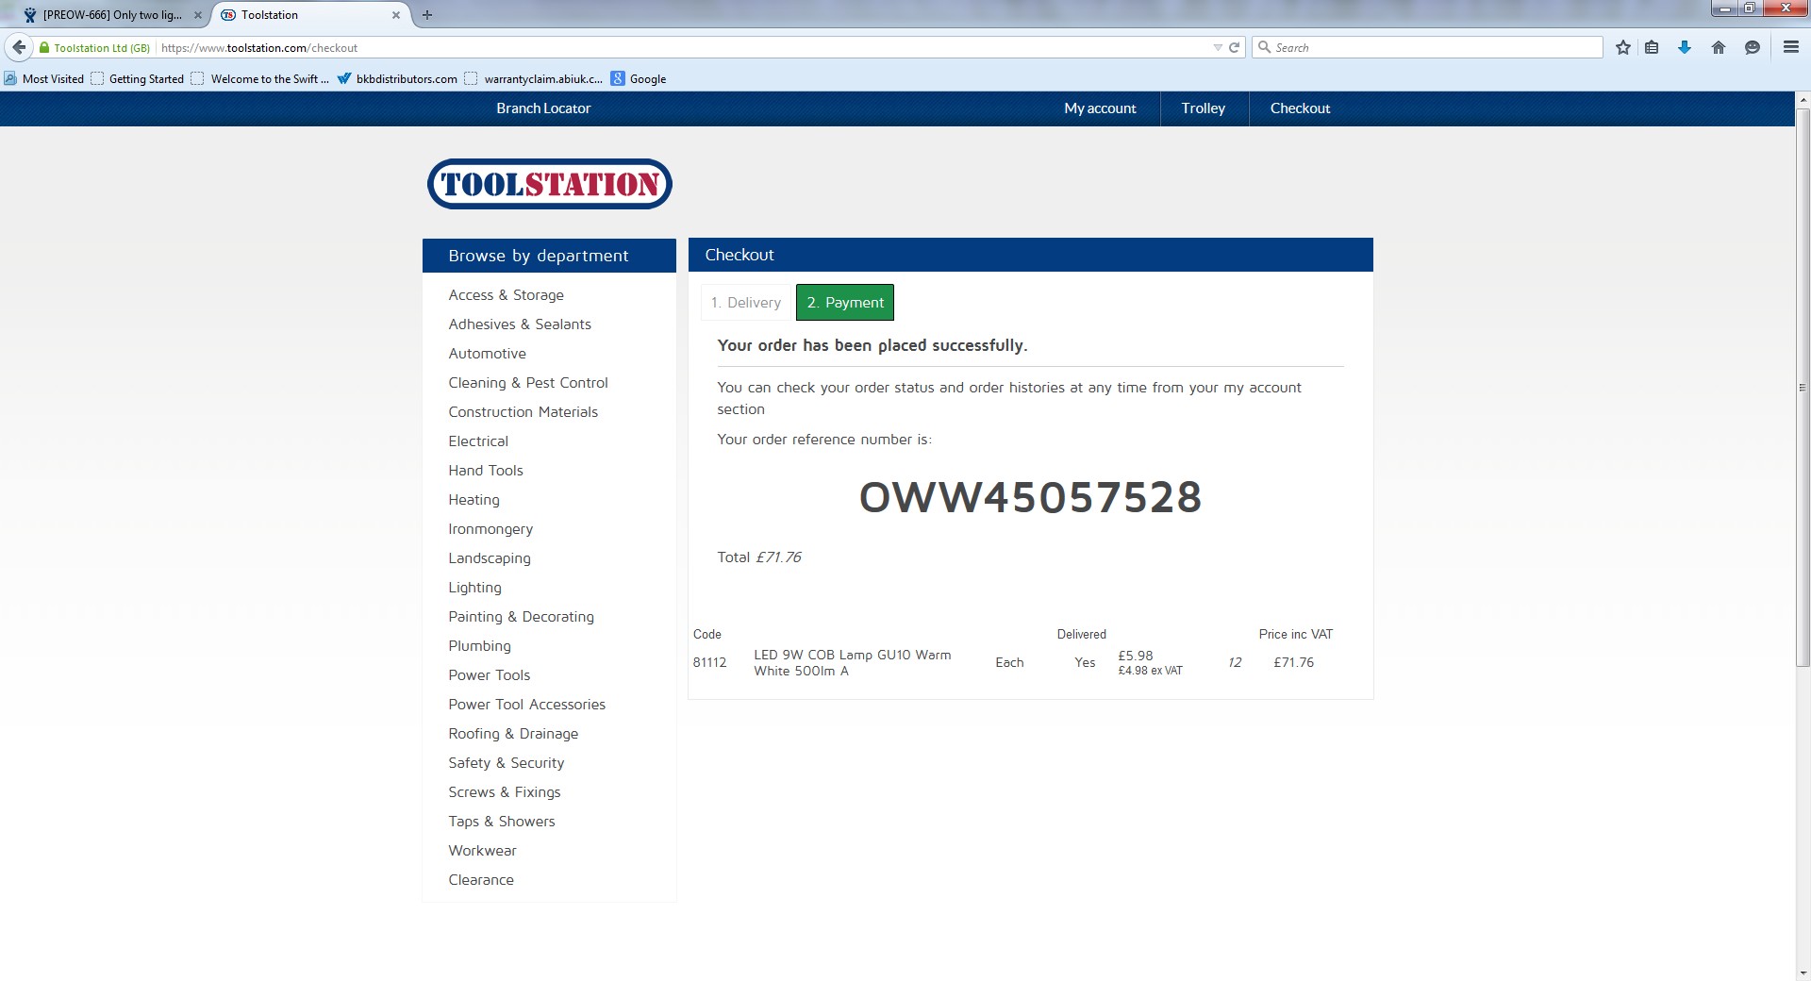Open Branch Locator in the top bar

coord(543,108)
